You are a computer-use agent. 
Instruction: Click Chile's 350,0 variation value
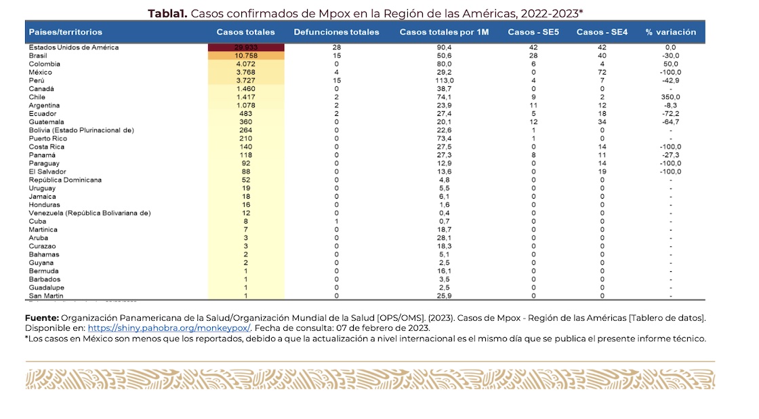(x=670, y=97)
